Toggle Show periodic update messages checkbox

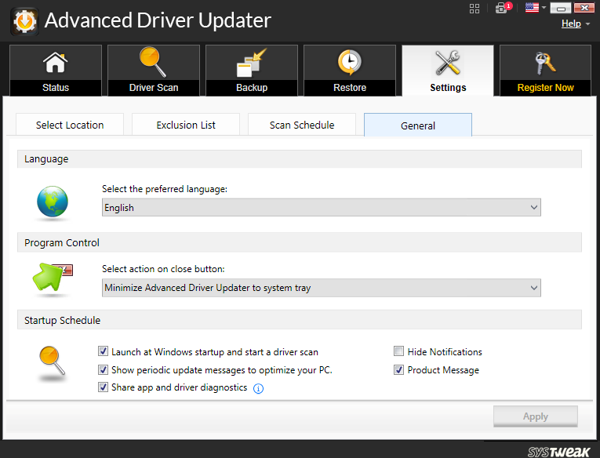point(103,369)
